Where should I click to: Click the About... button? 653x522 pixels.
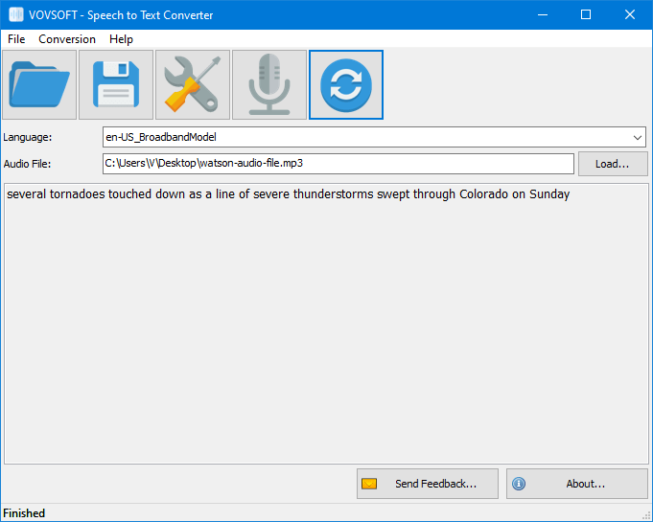point(577,484)
